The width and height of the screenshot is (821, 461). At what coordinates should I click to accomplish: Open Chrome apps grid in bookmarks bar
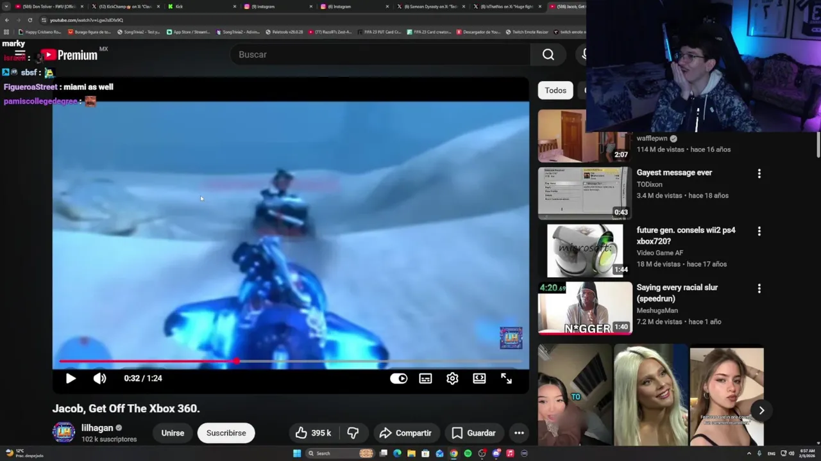click(x=6, y=32)
